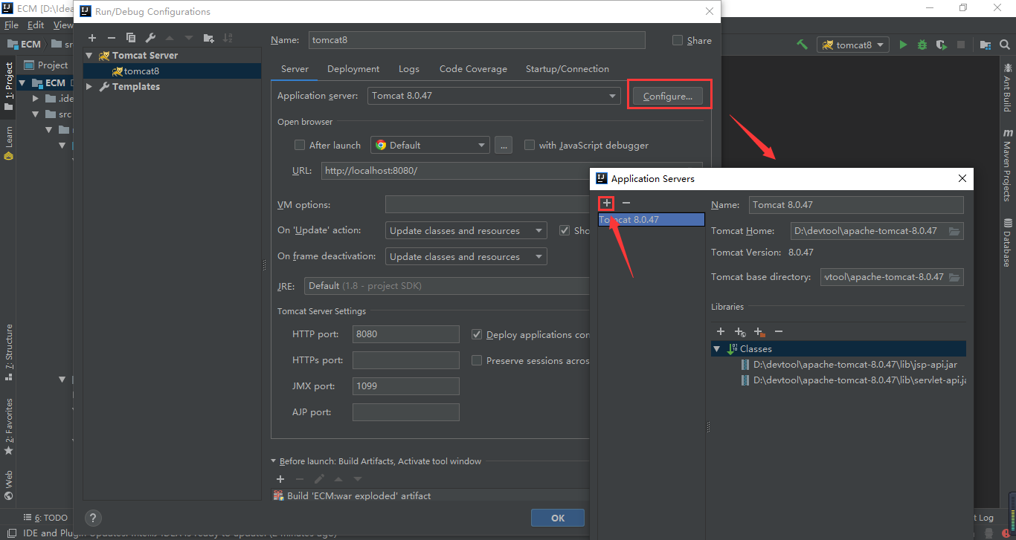Screen dimensions: 1016x540
Task: Open edit defaults wrench icon in toolbar
Action: pyautogui.click(x=150, y=38)
